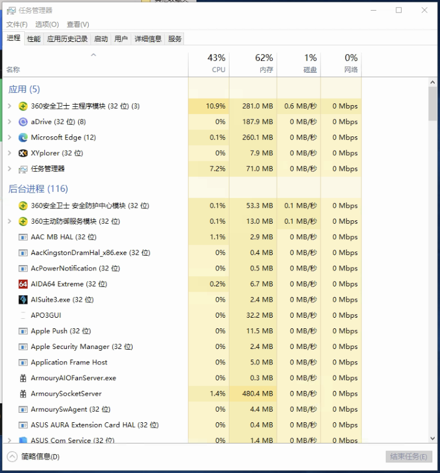The width and height of the screenshot is (440, 473).
Task: Click the AcPowerNotification process icon
Action: point(23,269)
